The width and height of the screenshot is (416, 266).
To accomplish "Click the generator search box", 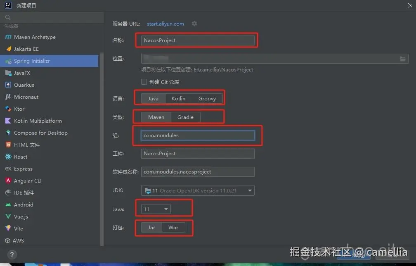I will click(x=52, y=17).
